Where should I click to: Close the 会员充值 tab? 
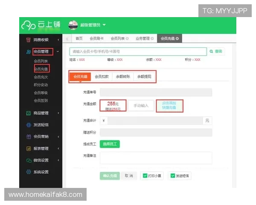click(x=177, y=38)
